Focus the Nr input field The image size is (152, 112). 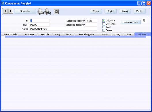tap(39, 21)
